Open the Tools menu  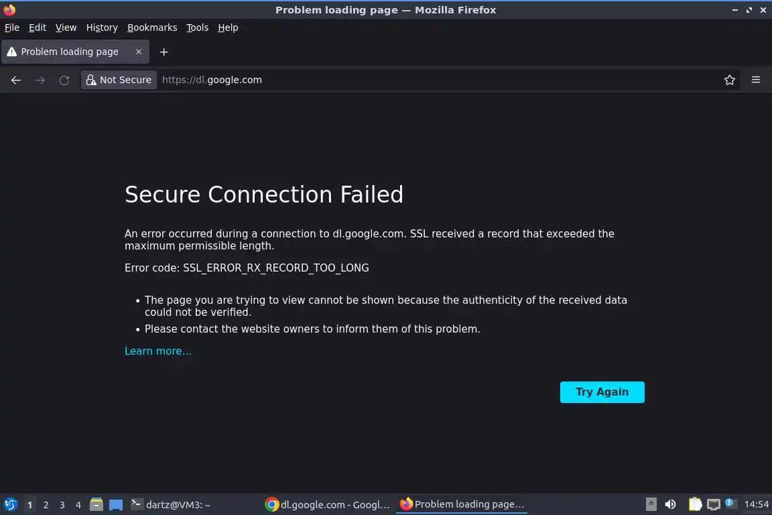tap(198, 27)
